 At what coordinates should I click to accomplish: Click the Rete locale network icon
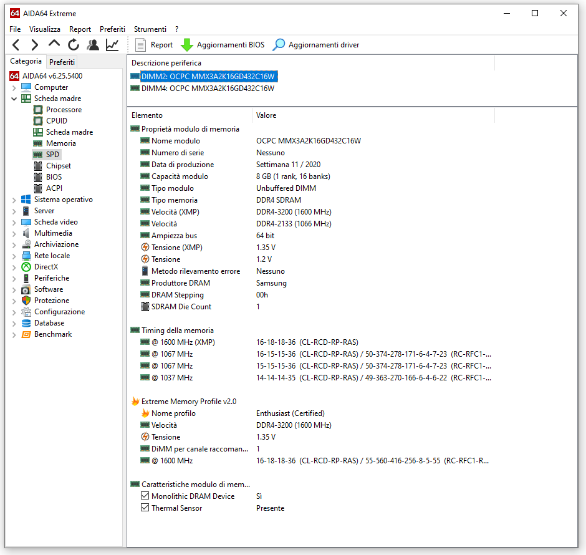click(26, 256)
